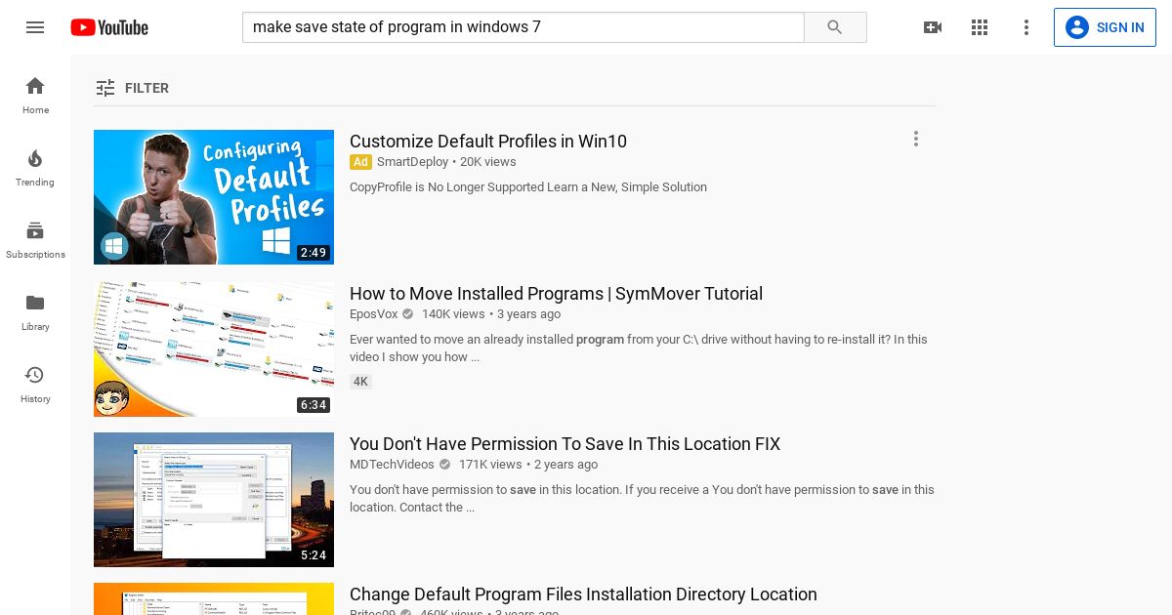This screenshot has width=1172, height=615.
Task: Open the settings three-dot menu in header
Action: point(1026,27)
